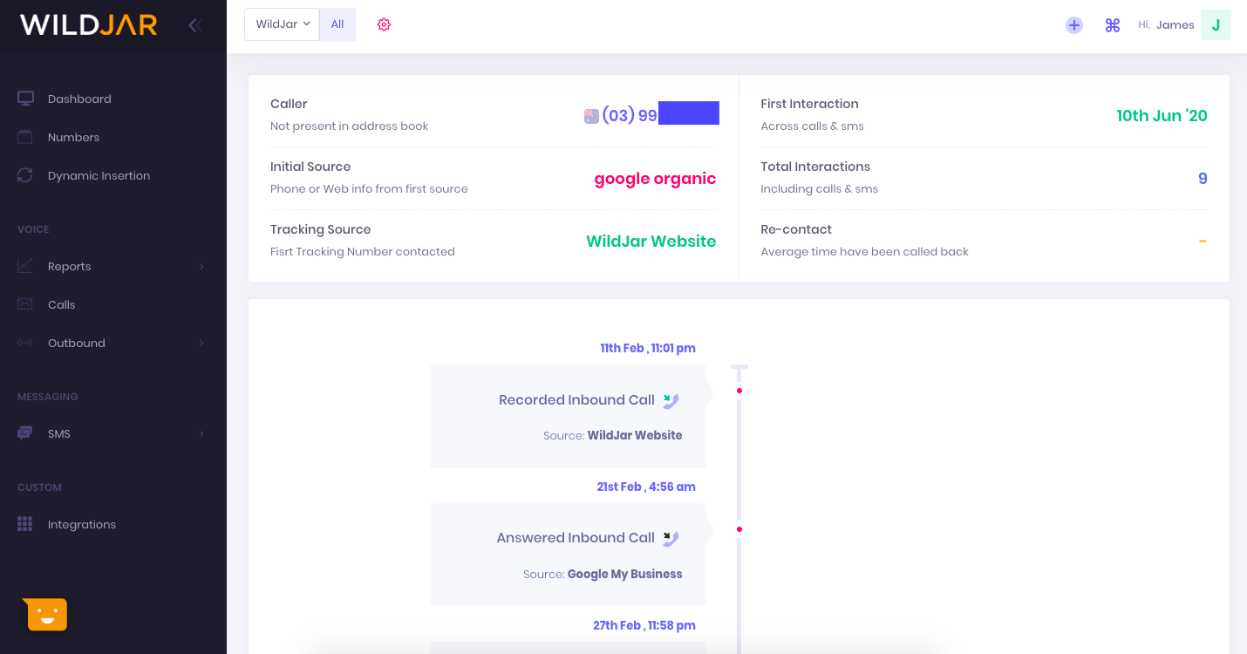Screen dimensions: 1247x654
Task: Open the keyboard shortcuts command icon
Action: coord(1113,24)
